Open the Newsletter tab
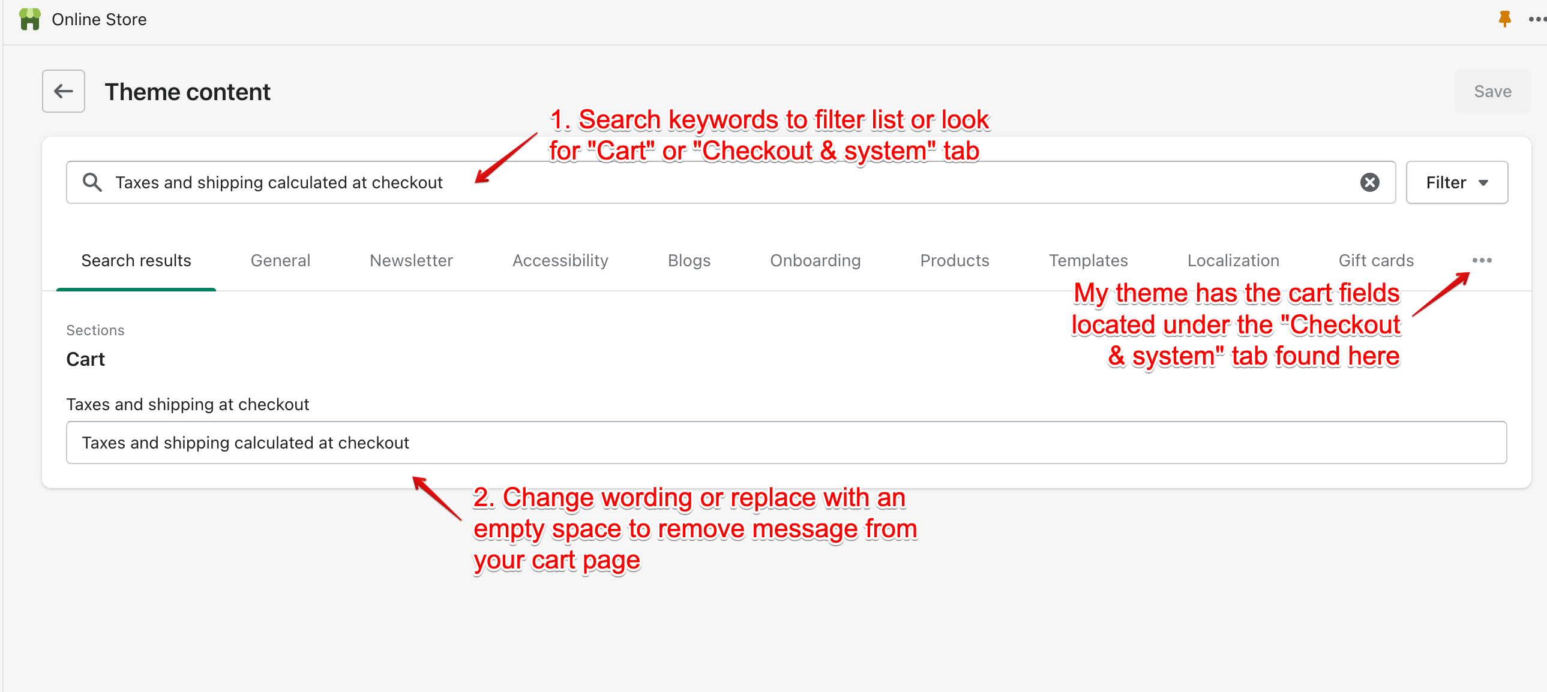 (411, 260)
